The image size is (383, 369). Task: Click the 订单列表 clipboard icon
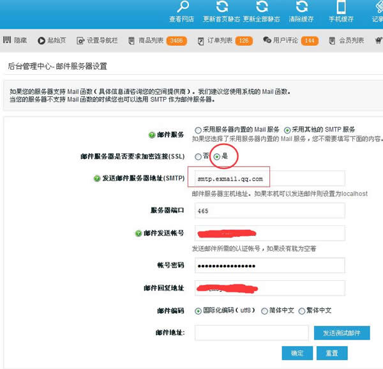click(200, 41)
